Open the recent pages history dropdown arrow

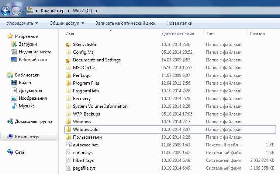click(x=24, y=11)
